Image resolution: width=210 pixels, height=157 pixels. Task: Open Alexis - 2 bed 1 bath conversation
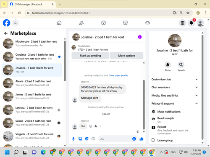click(x=31, y=83)
